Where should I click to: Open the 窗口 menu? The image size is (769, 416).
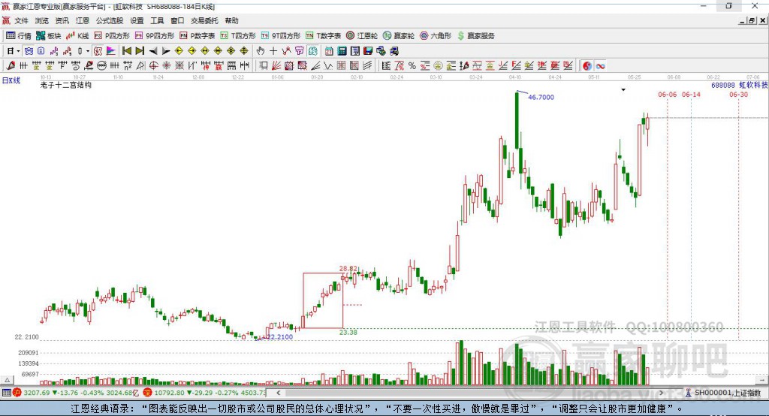177,20
